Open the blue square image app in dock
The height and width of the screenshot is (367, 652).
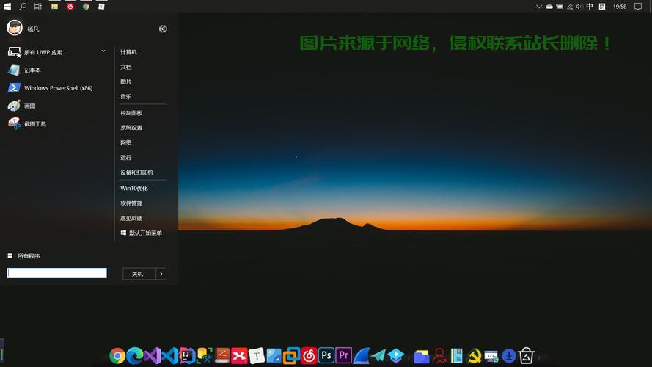point(274,356)
